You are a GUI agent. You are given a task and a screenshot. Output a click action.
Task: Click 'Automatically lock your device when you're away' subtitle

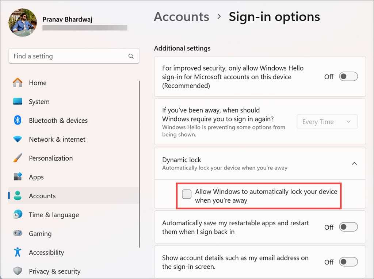tap(225, 168)
